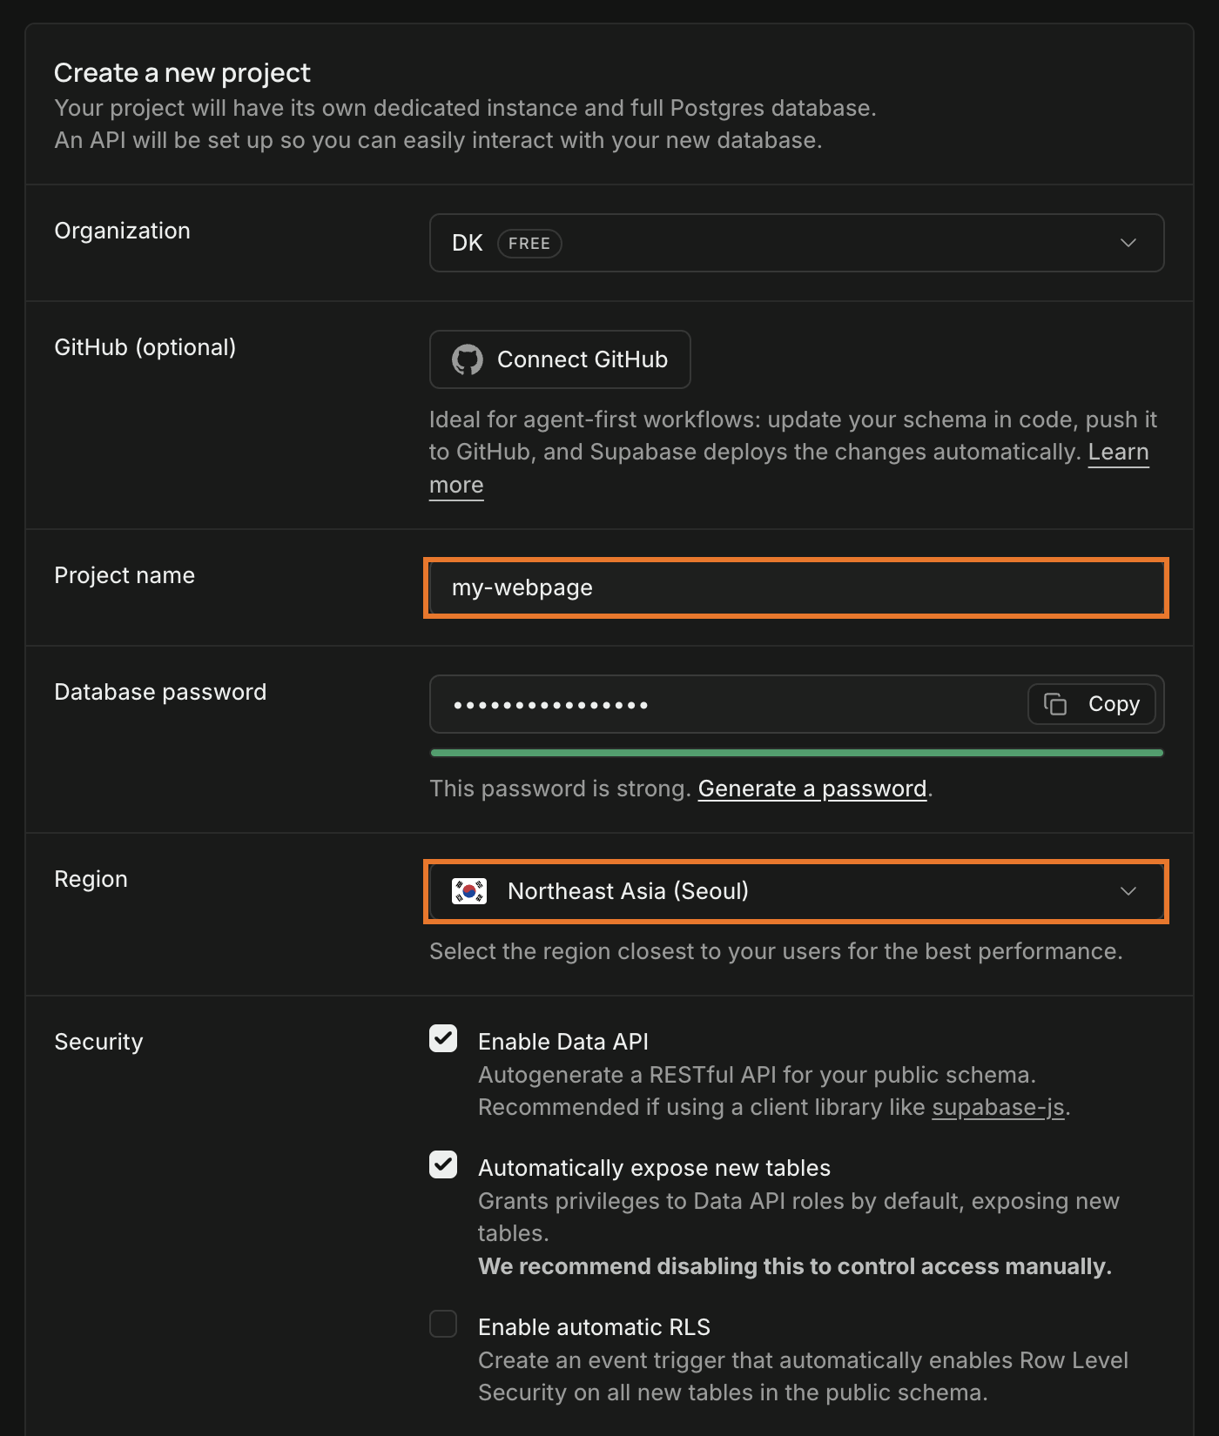Image resolution: width=1219 pixels, height=1436 pixels.
Task: Click the Create a new project heading
Action: coord(182,73)
